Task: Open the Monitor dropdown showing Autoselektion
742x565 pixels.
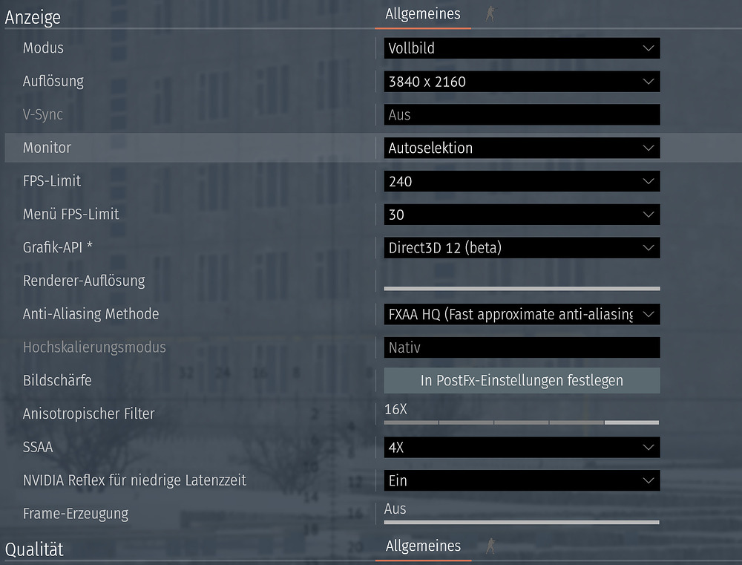Action: [522, 148]
